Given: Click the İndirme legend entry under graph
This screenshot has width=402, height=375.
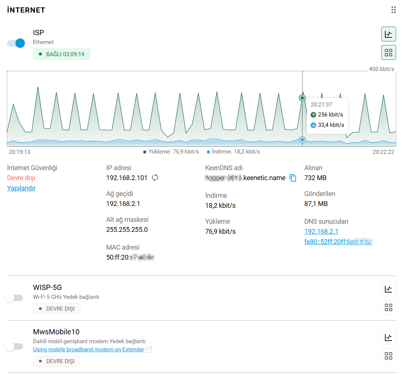Looking at the screenshot, I should point(233,152).
